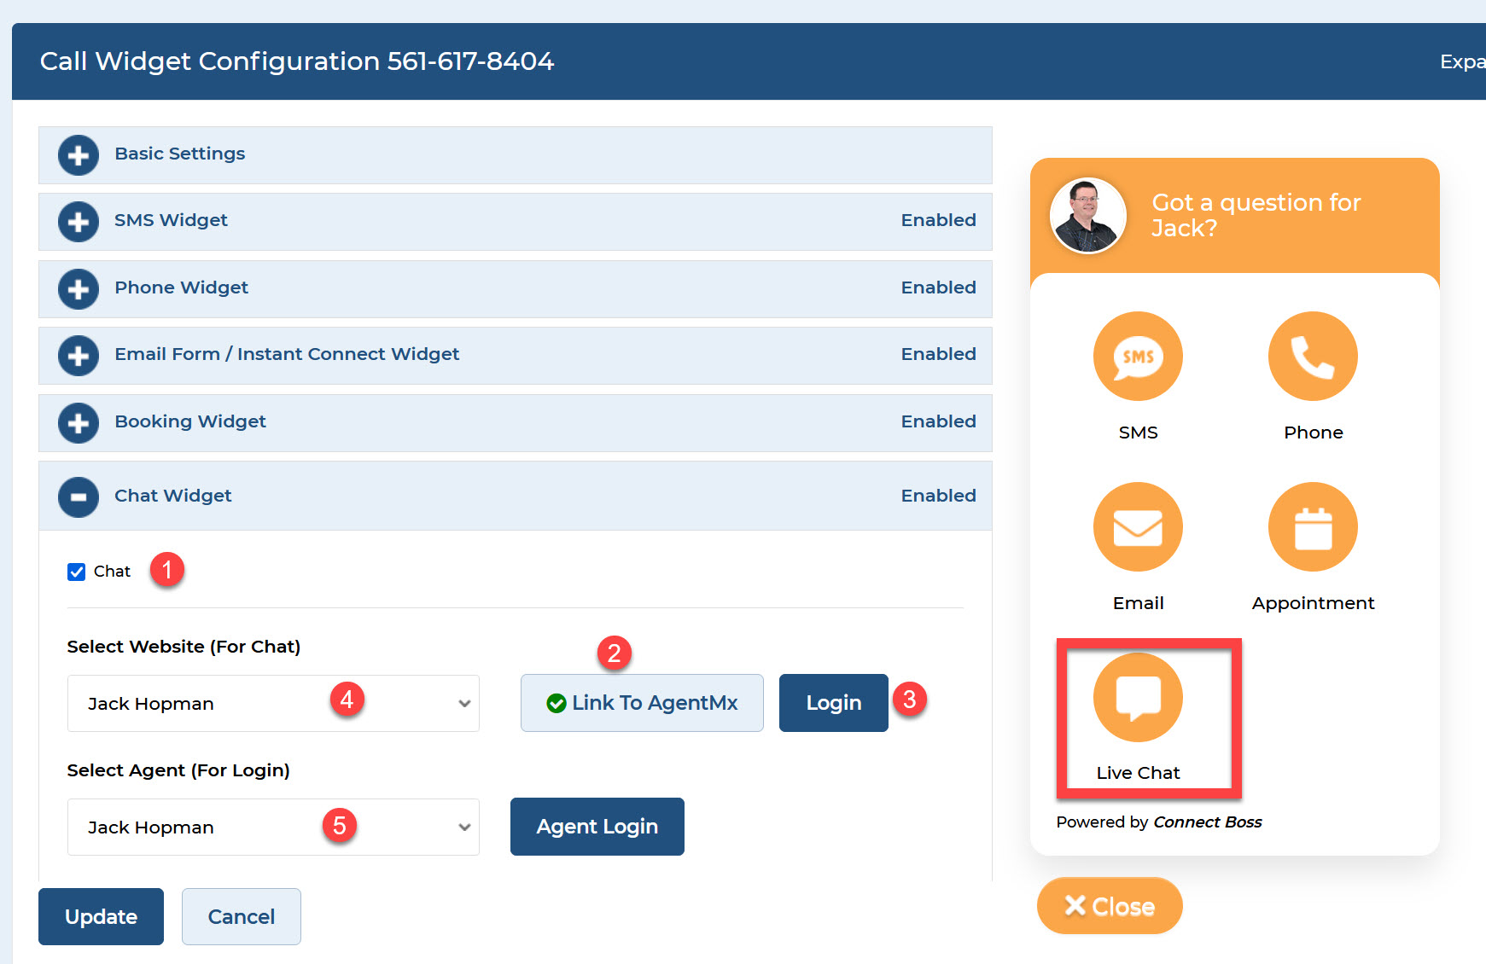Click Jack's profile photo in widget header
The width and height of the screenshot is (1486, 964).
click(1087, 216)
